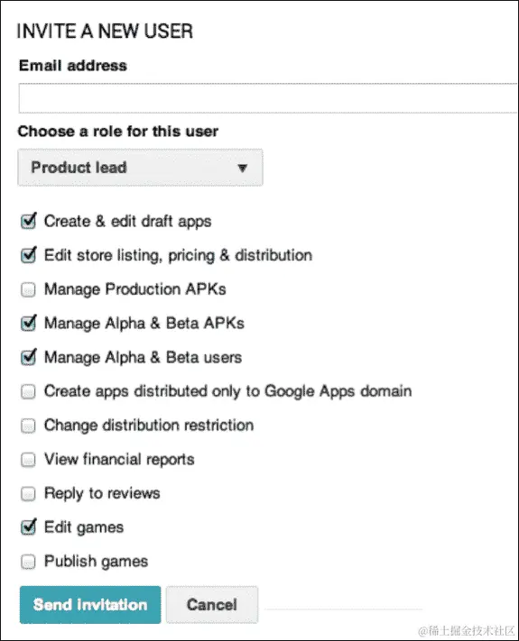Image resolution: width=519 pixels, height=641 pixels.
Task: Click the Send invitation button
Action: point(90,605)
